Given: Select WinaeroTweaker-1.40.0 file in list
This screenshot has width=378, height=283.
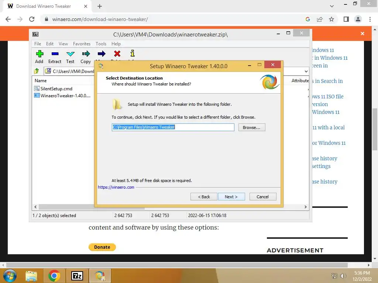Looking at the screenshot, I should [x=62, y=95].
